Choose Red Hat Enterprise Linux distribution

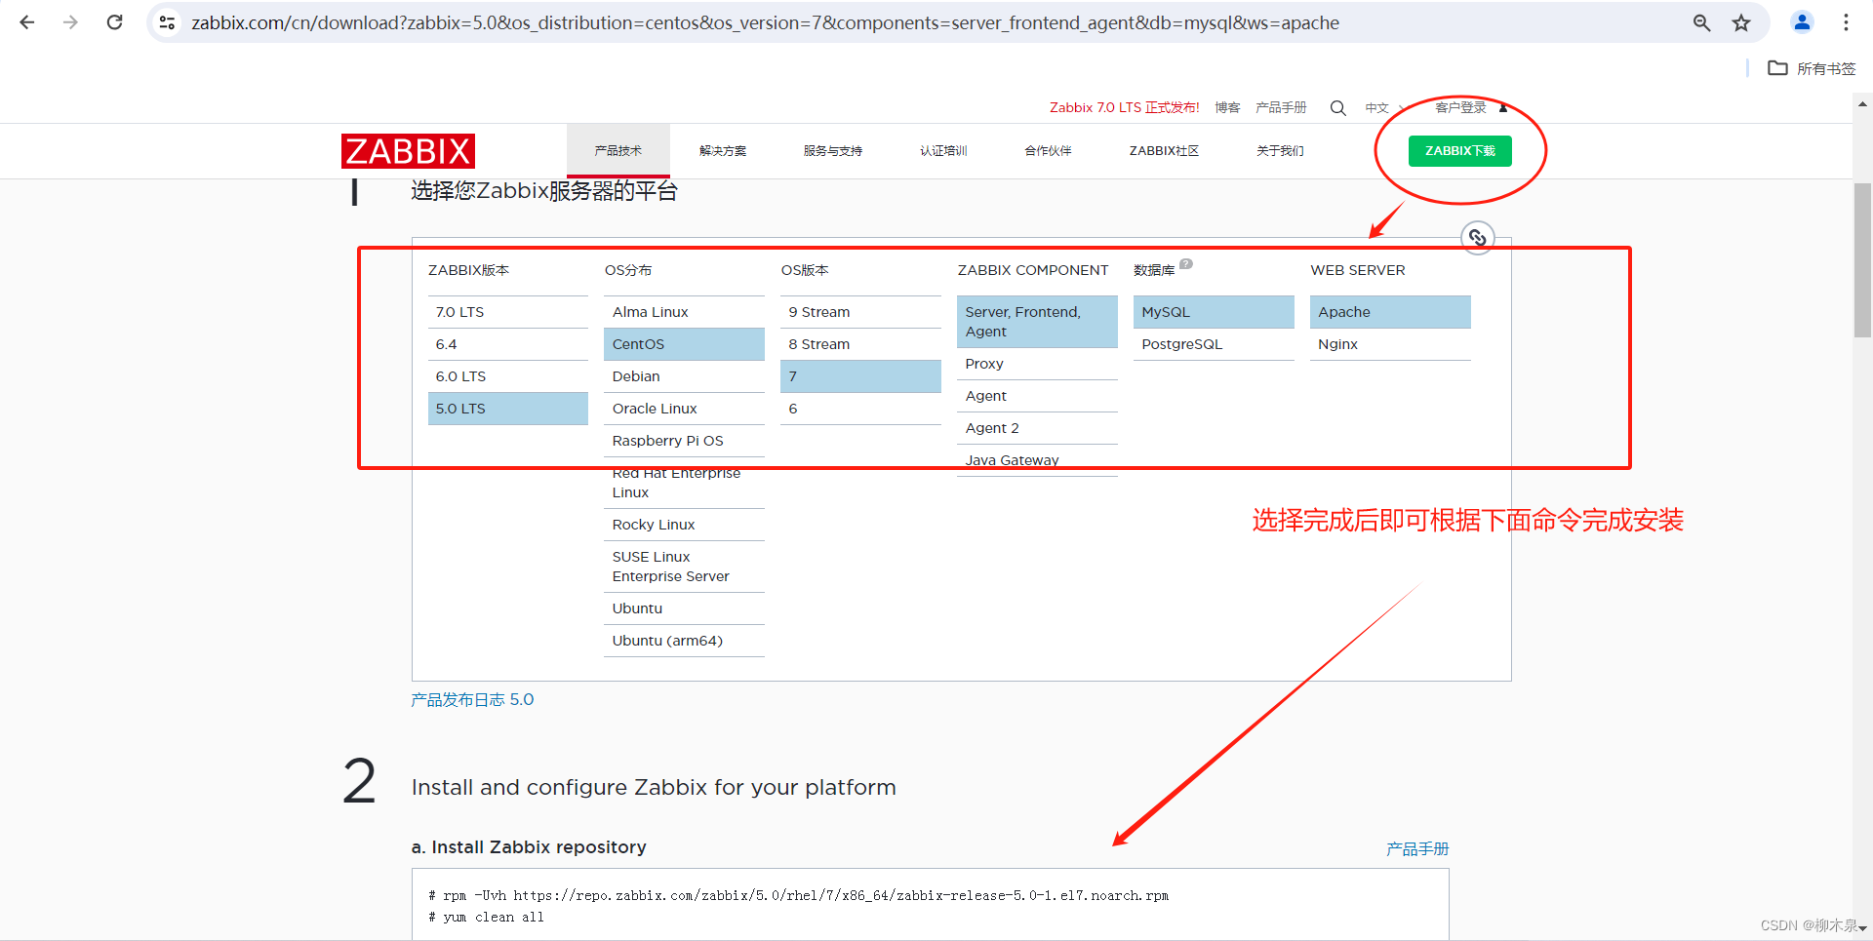[685, 483]
